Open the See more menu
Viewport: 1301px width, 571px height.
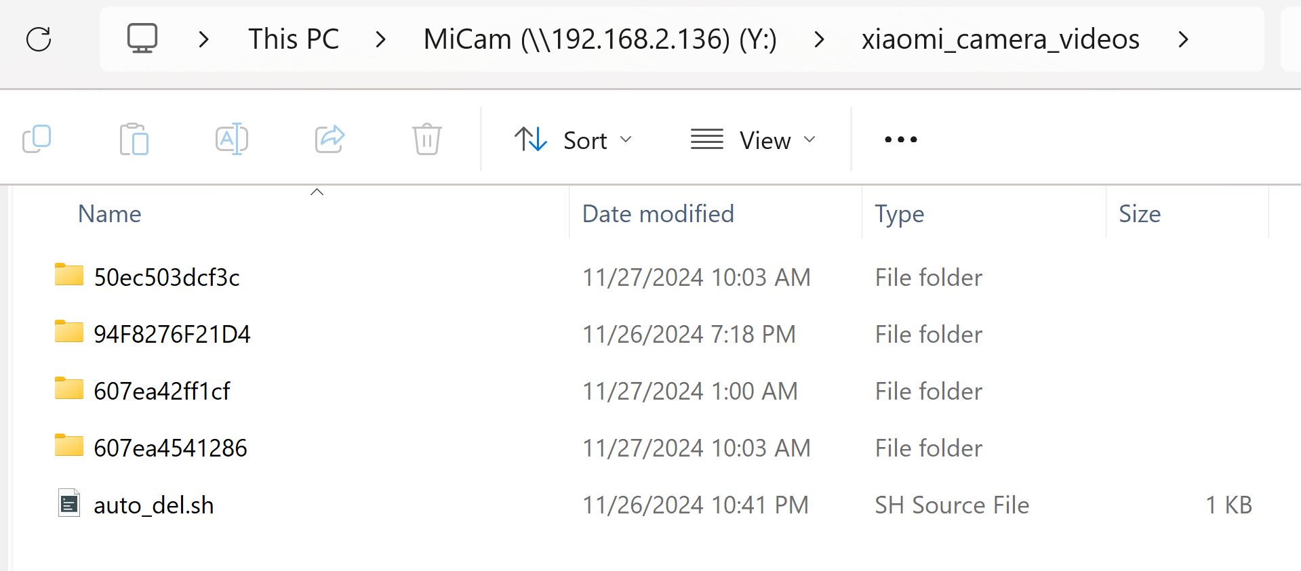click(899, 140)
